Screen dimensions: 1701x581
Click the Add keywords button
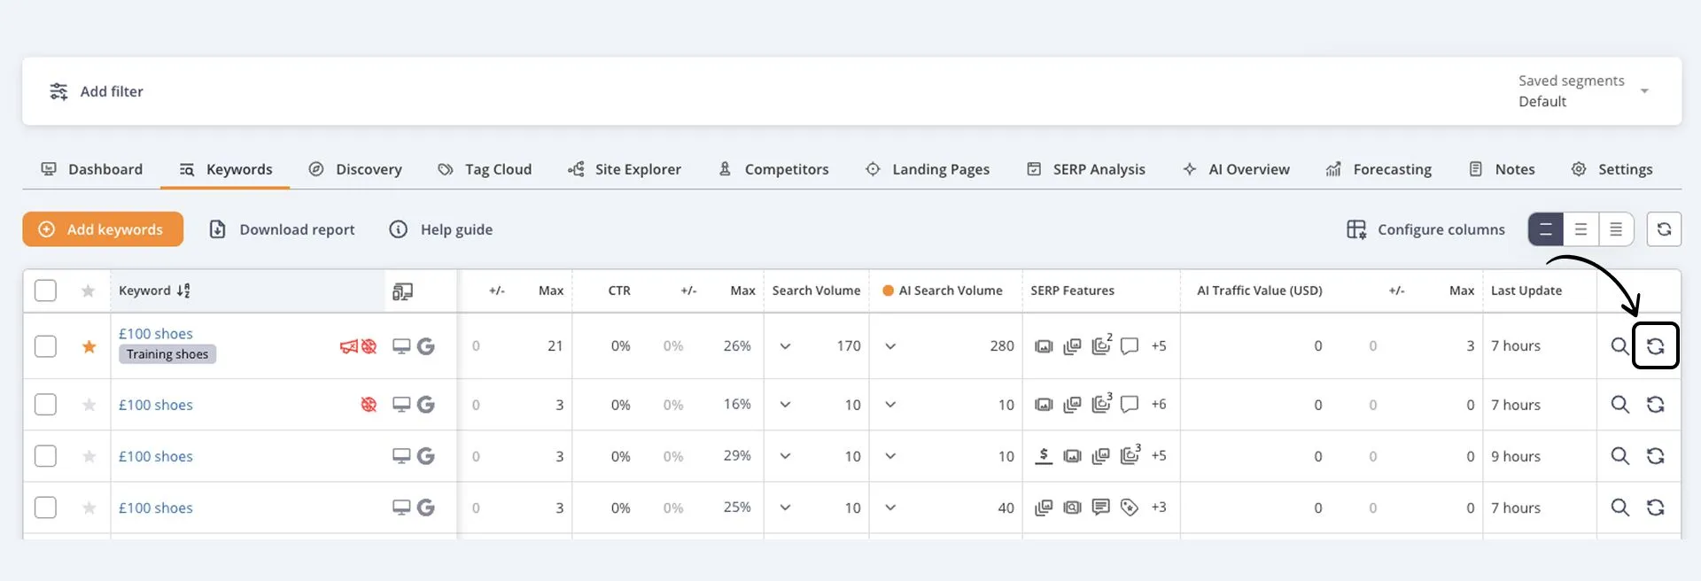pyautogui.click(x=103, y=229)
